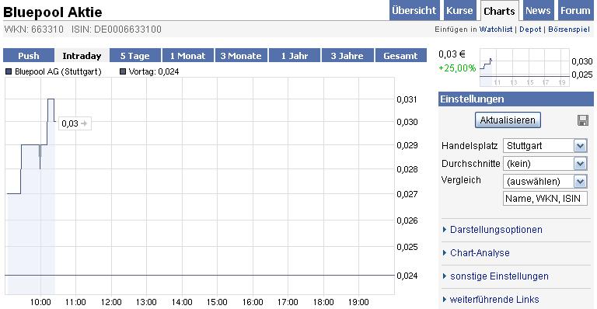597x309 pixels.
Task: Click the Einstellungen panel header
Action: [516, 99]
